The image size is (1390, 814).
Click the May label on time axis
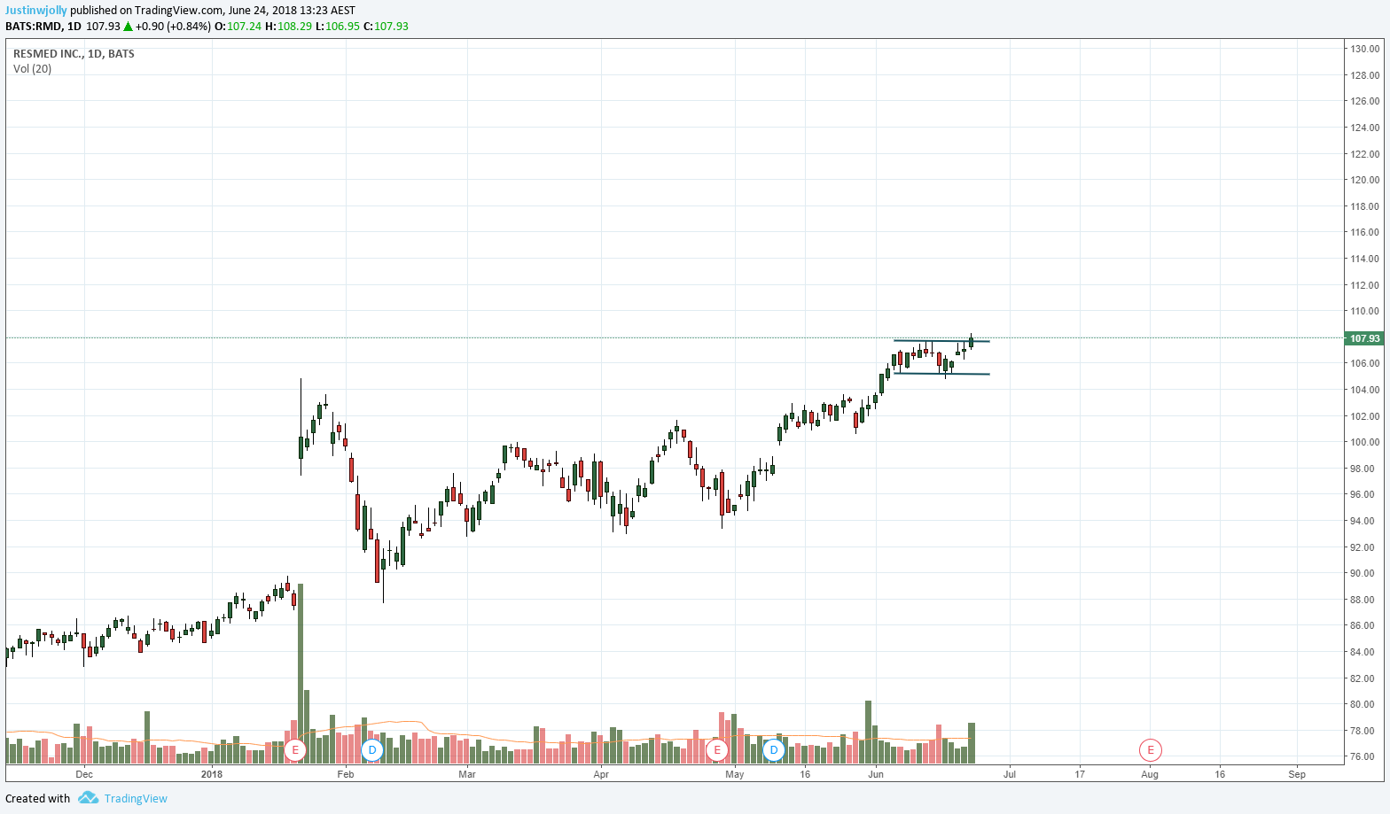point(735,774)
